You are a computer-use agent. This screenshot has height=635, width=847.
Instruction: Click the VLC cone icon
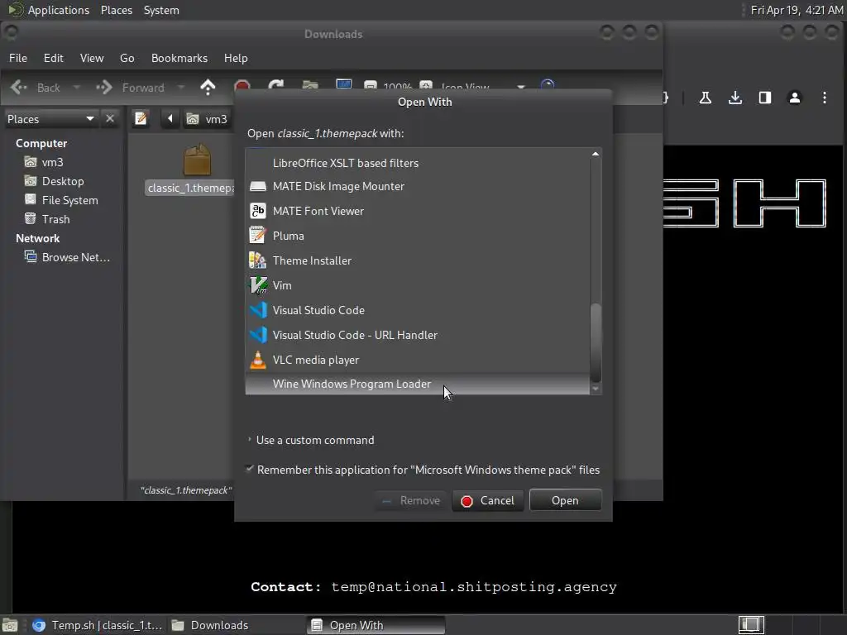[x=258, y=360]
